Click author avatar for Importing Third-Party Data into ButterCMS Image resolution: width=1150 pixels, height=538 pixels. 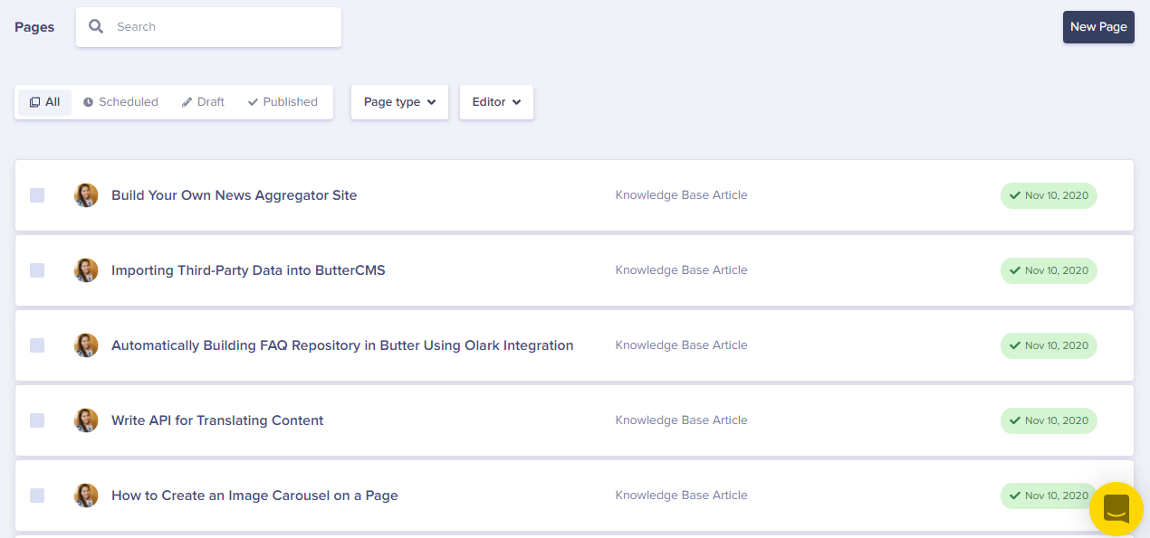pyautogui.click(x=86, y=270)
